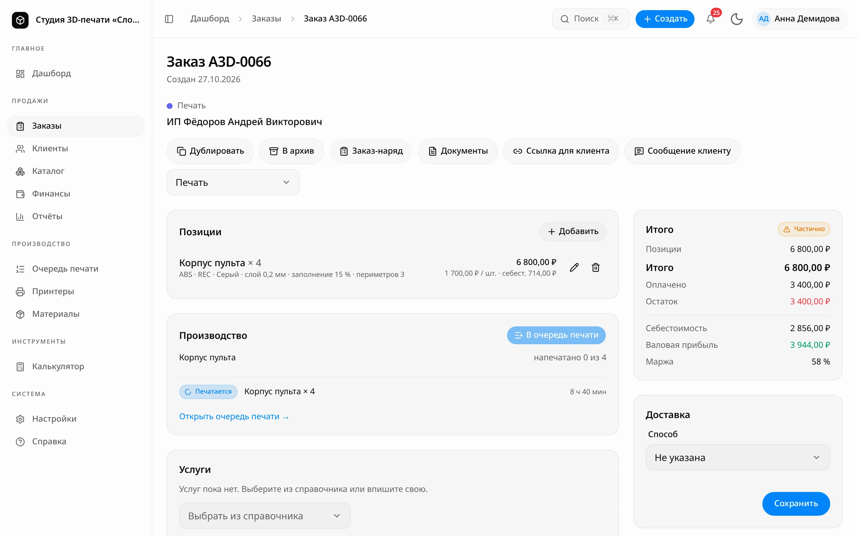This screenshot has width=857, height=536.
Task: Click the Создать button
Action: tap(665, 19)
